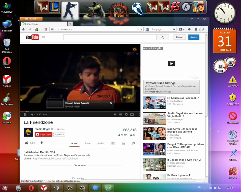Subscribe to Studio Bagel

pyautogui.click(x=43, y=134)
